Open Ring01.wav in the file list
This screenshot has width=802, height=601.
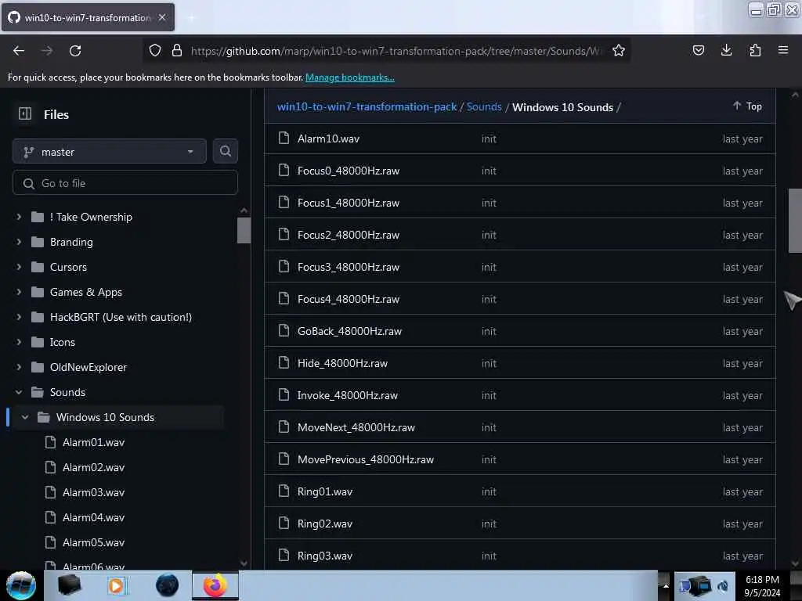tap(325, 491)
